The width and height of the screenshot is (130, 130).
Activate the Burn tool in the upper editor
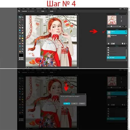tap(22, 41)
